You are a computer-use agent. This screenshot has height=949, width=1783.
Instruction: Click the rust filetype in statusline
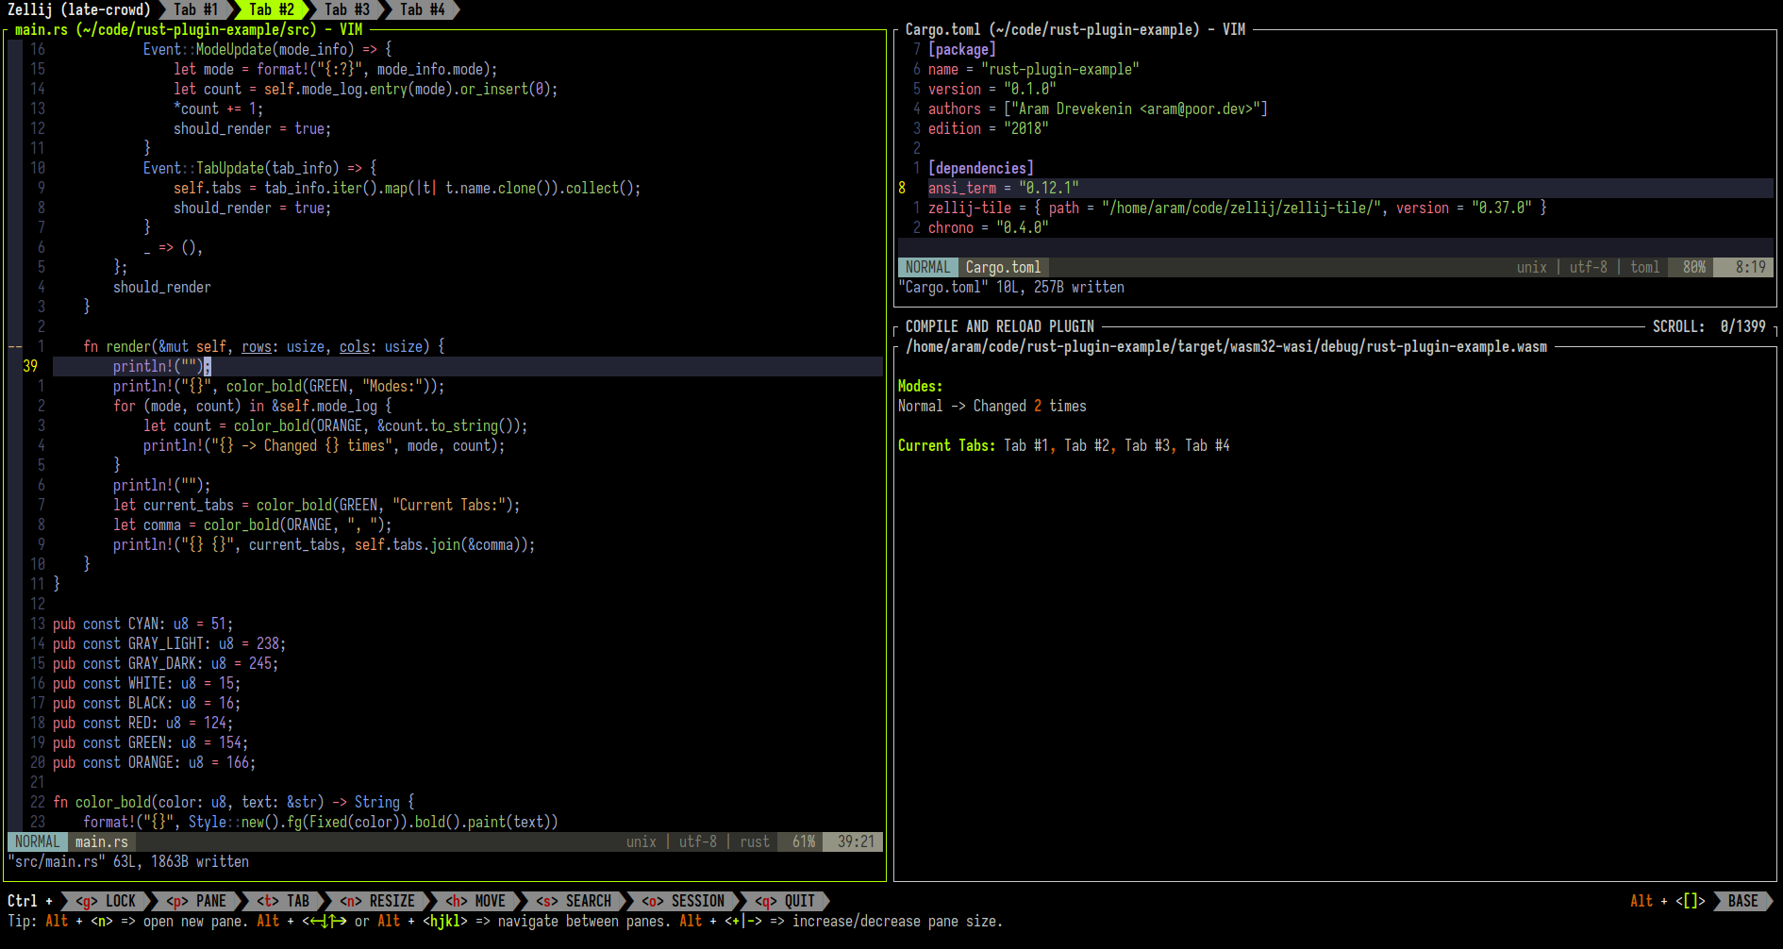coord(755,841)
